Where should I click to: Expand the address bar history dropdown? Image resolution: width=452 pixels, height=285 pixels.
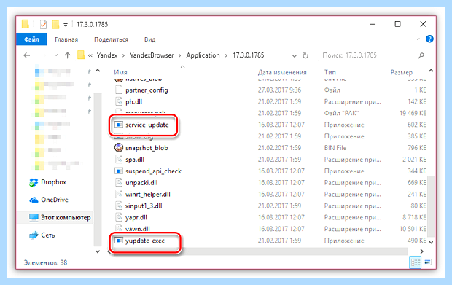pos(294,56)
